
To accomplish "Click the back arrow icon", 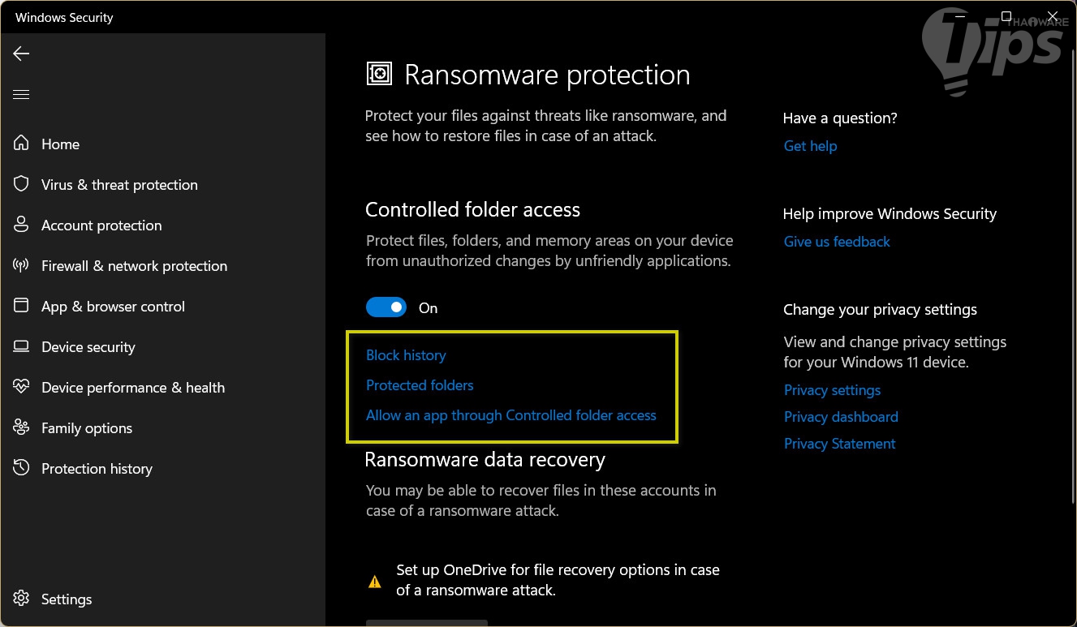I will (x=21, y=54).
